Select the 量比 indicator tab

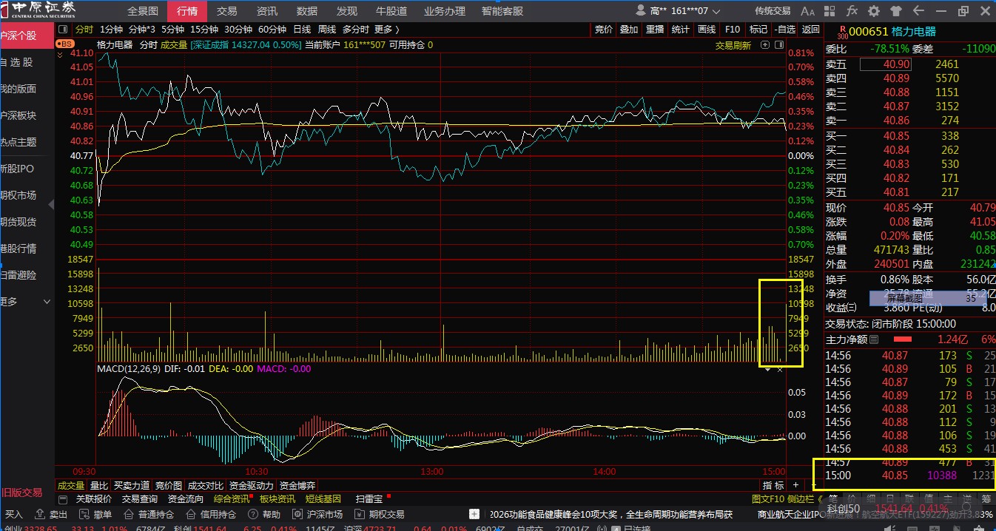[98, 485]
